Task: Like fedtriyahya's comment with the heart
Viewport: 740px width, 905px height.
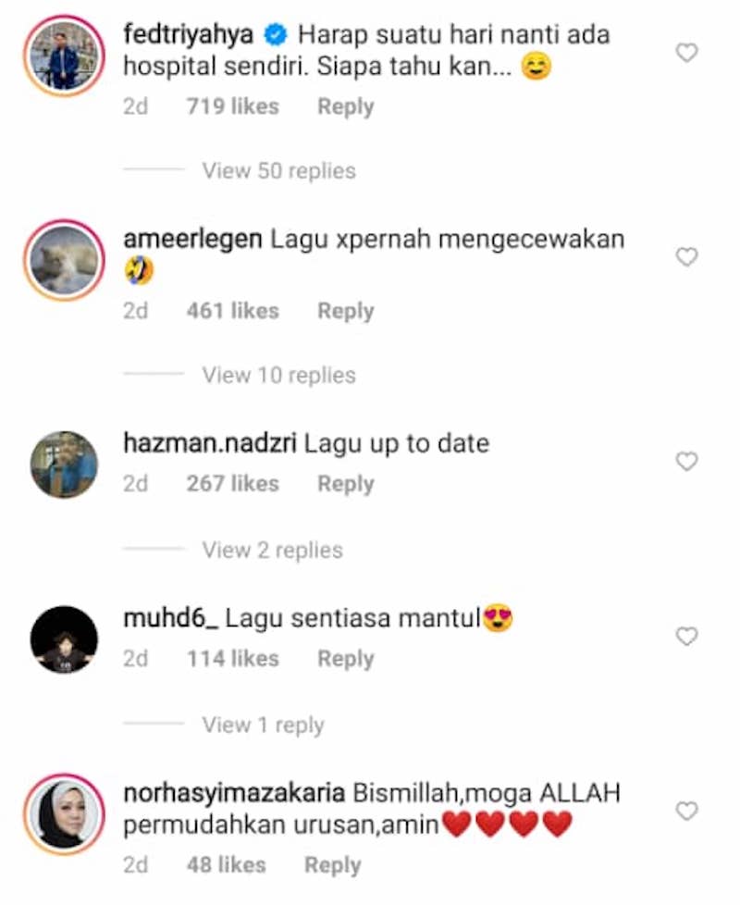Action: point(686,53)
